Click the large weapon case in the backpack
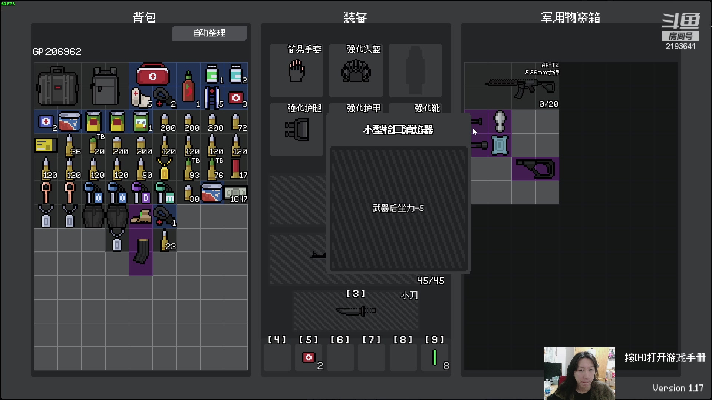The height and width of the screenshot is (400, 712). (57, 86)
